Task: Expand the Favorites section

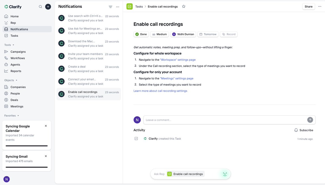Action: (x=12, y=116)
